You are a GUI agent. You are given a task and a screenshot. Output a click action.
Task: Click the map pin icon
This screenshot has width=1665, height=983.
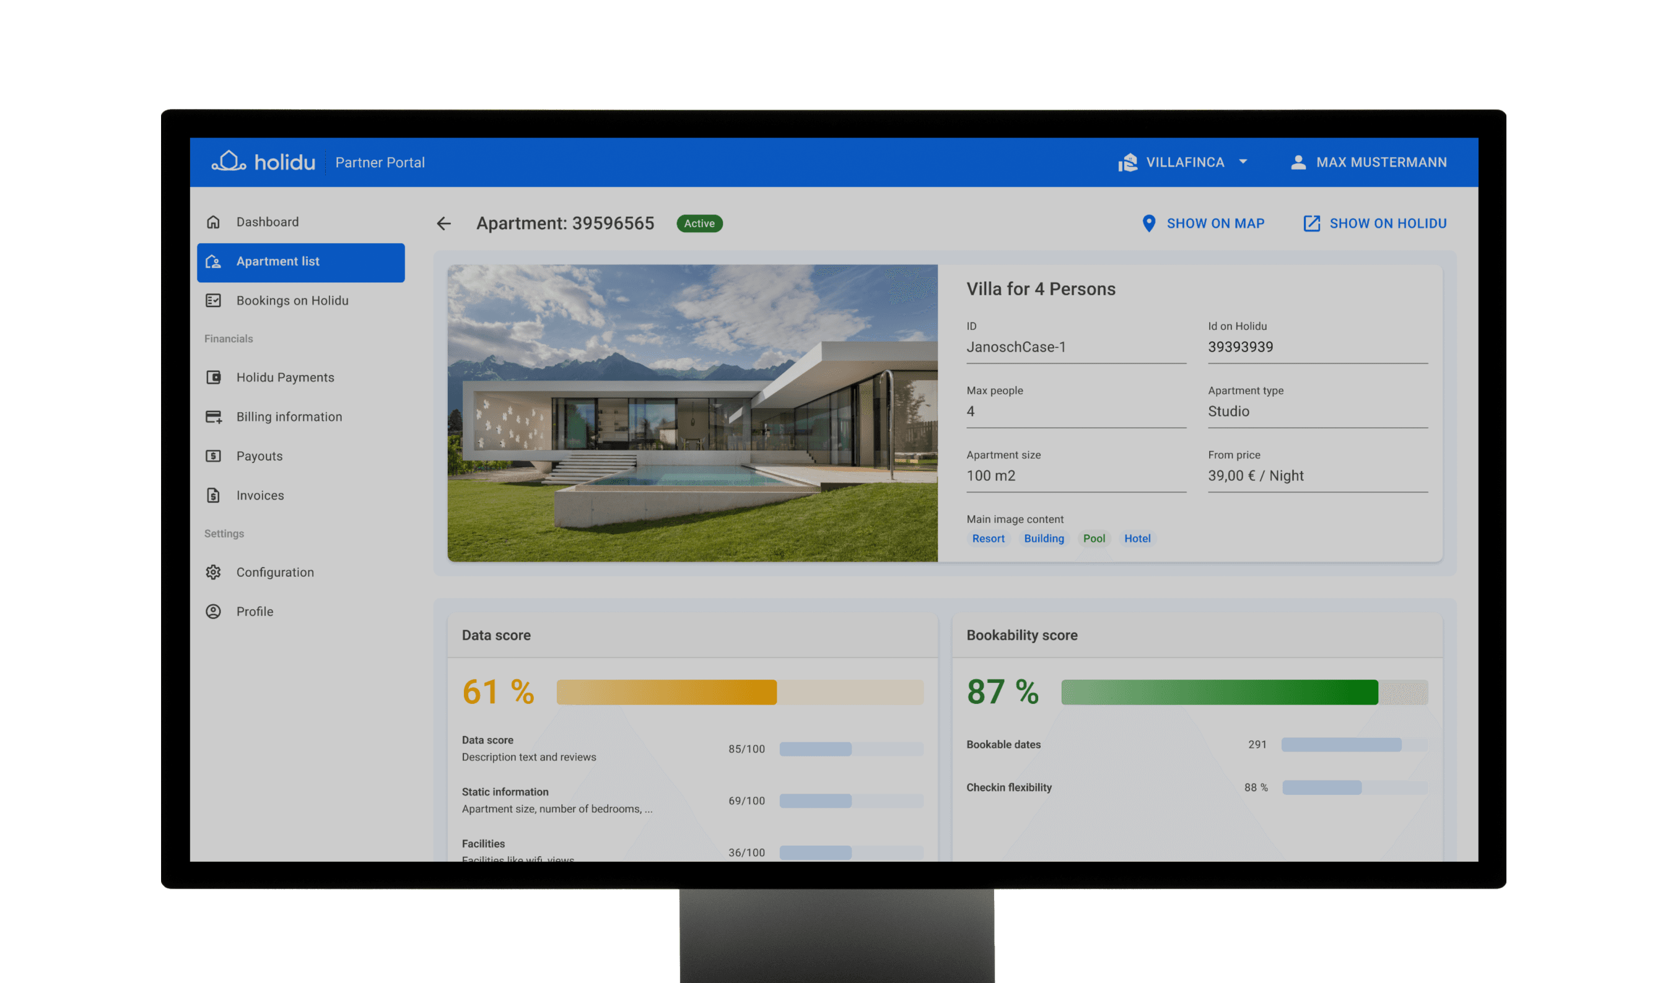click(1148, 223)
